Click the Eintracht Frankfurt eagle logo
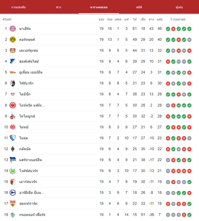Viewport: 199px width, 221px height. pos(12,105)
